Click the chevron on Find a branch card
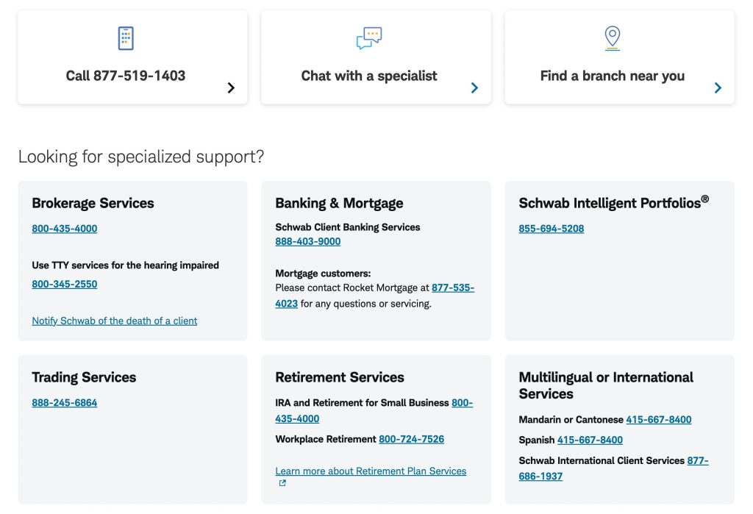 718,88
